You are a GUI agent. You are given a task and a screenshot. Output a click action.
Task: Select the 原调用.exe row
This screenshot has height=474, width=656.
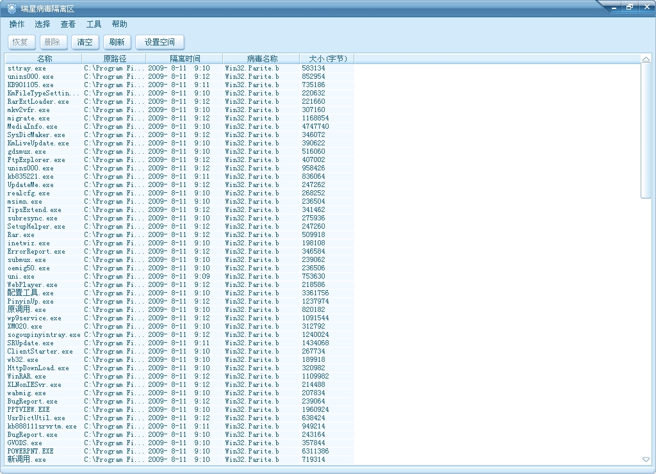pyautogui.click(x=180, y=309)
